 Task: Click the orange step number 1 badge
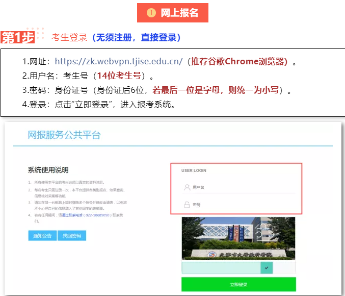click(151, 13)
